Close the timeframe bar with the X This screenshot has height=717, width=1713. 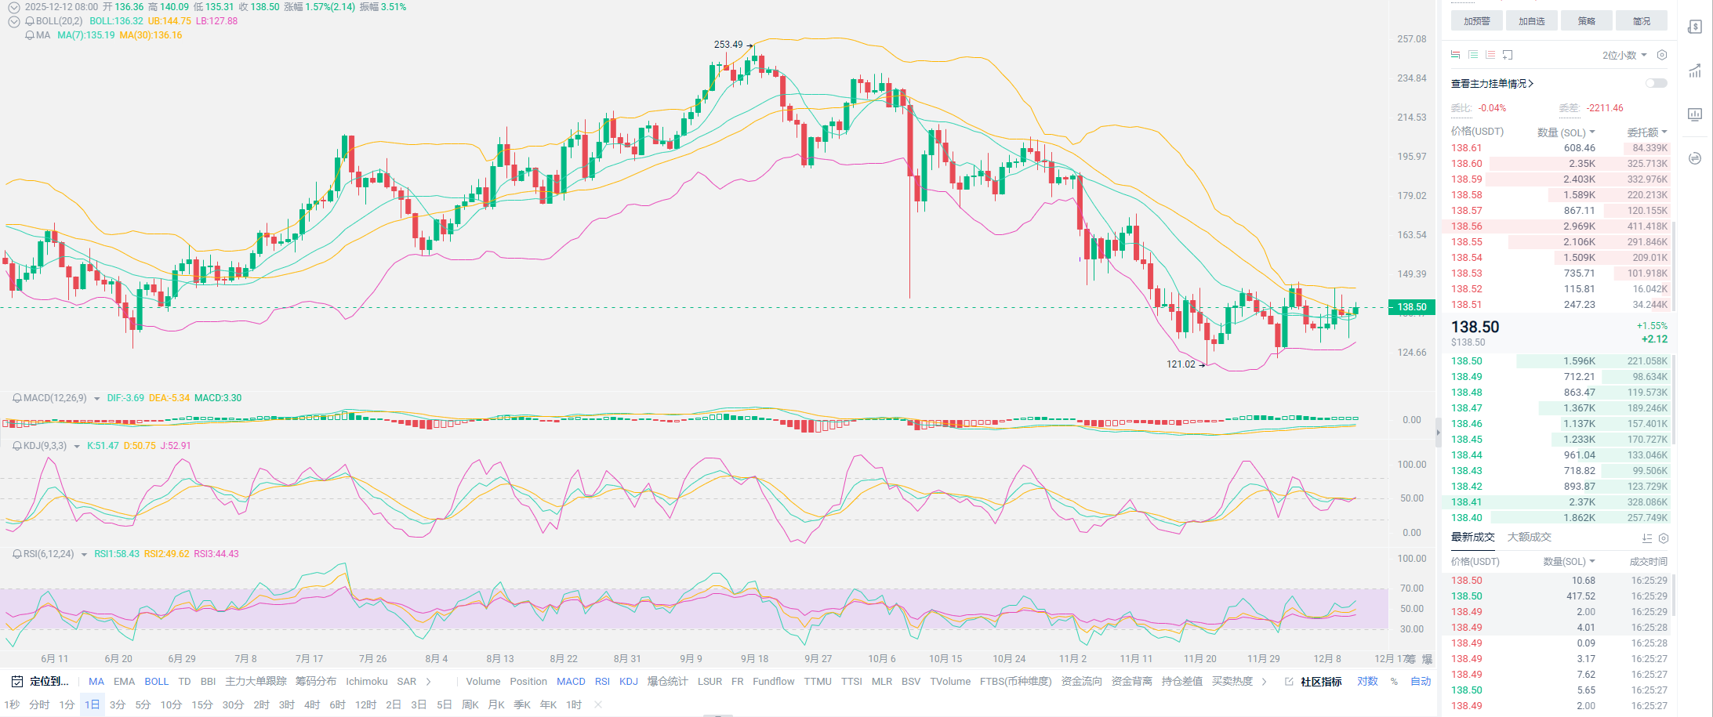pyautogui.click(x=598, y=705)
